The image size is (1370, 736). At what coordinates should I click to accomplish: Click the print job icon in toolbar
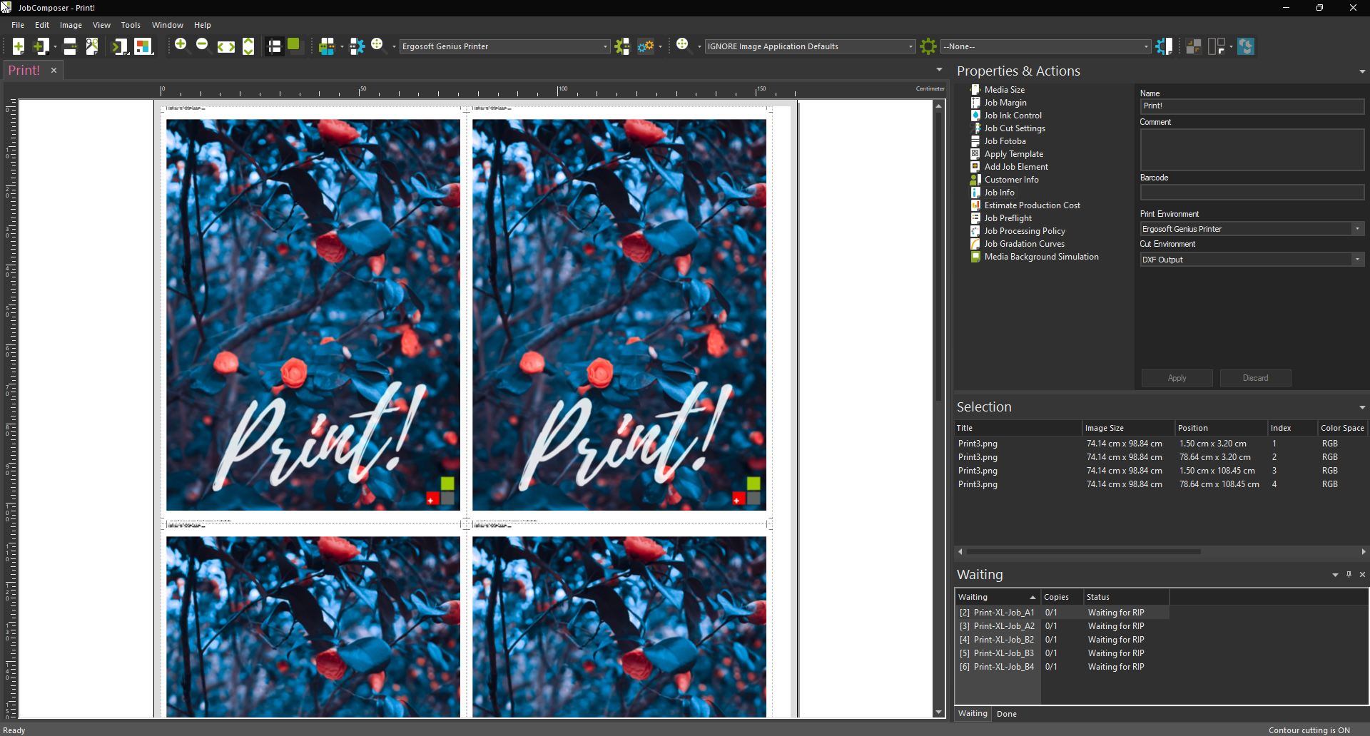pyautogui.click(x=70, y=46)
